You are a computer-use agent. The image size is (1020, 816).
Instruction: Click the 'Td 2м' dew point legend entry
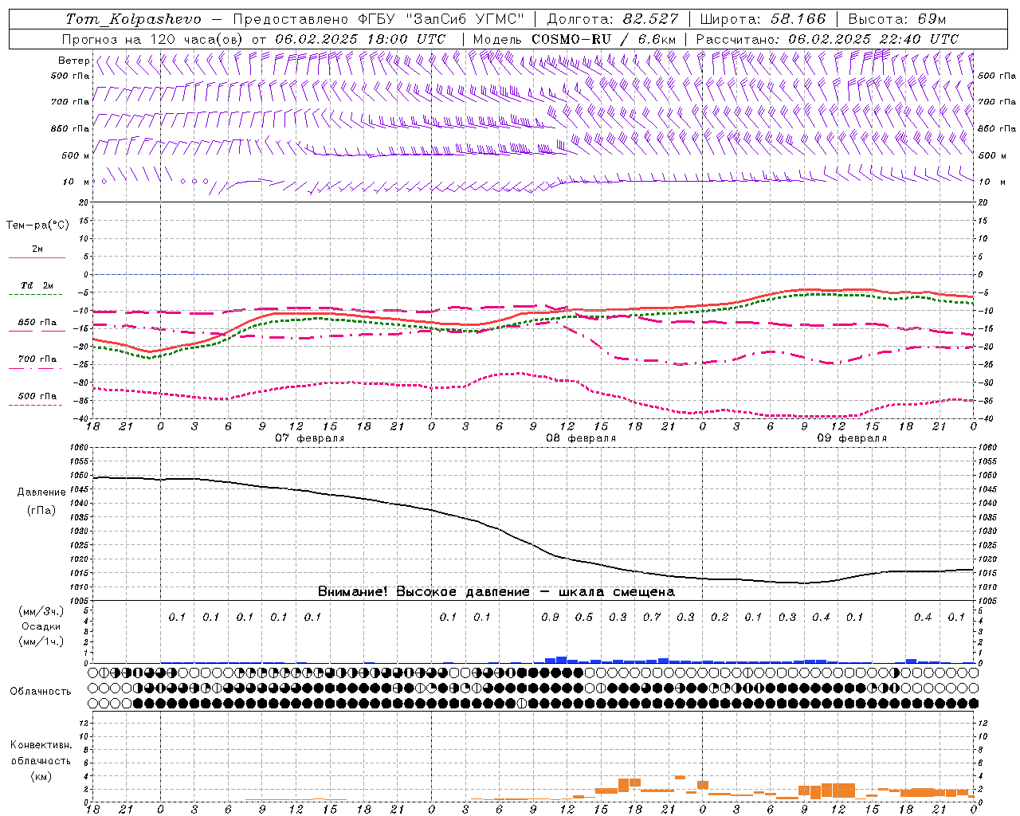(37, 285)
